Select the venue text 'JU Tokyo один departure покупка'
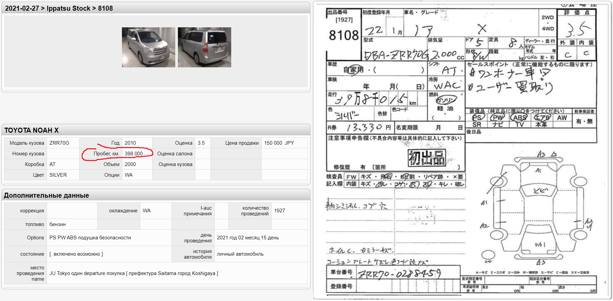Image resolution: width=613 pixels, height=301 pixels. [87, 273]
